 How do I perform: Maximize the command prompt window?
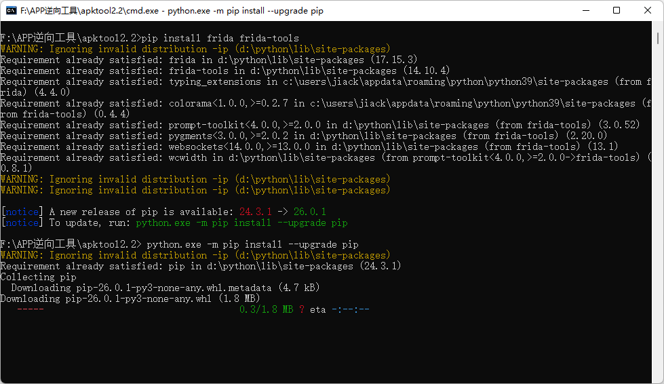617,11
